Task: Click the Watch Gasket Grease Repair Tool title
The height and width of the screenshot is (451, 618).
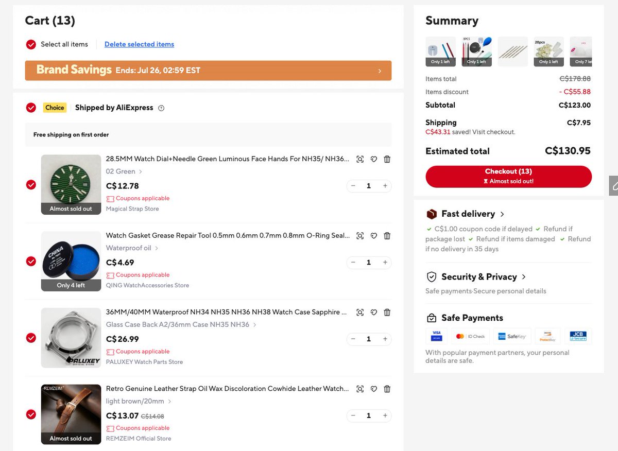Action: (228, 236)
